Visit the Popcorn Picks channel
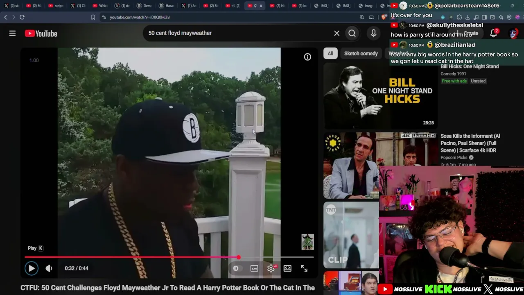Image resolution: width=524 pixels, height=295 pixels. point(454,158)
